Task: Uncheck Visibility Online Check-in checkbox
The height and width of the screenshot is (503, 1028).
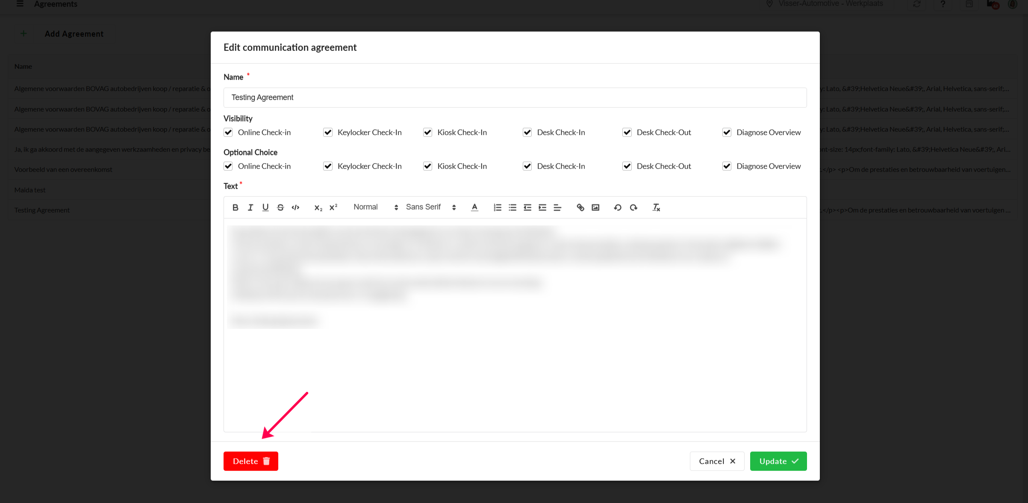Action: (228, 132)
